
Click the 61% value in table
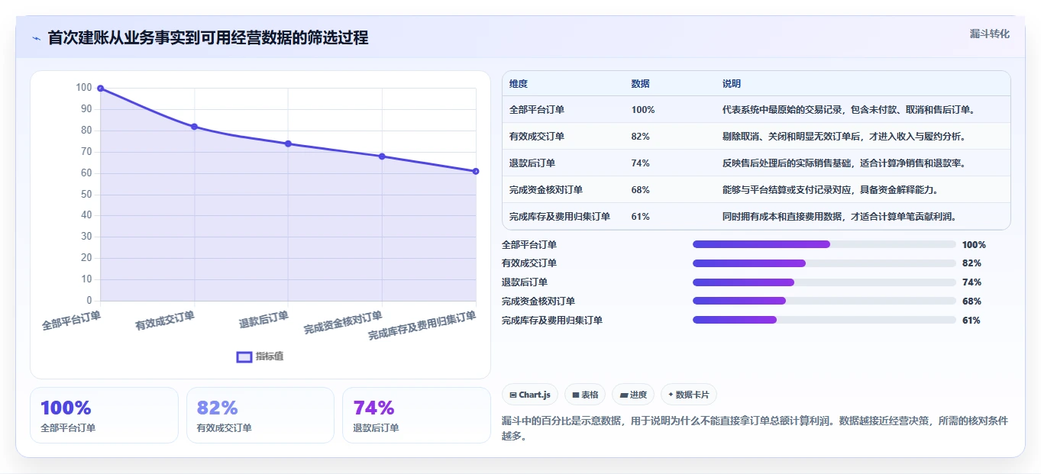click(641, 217)
